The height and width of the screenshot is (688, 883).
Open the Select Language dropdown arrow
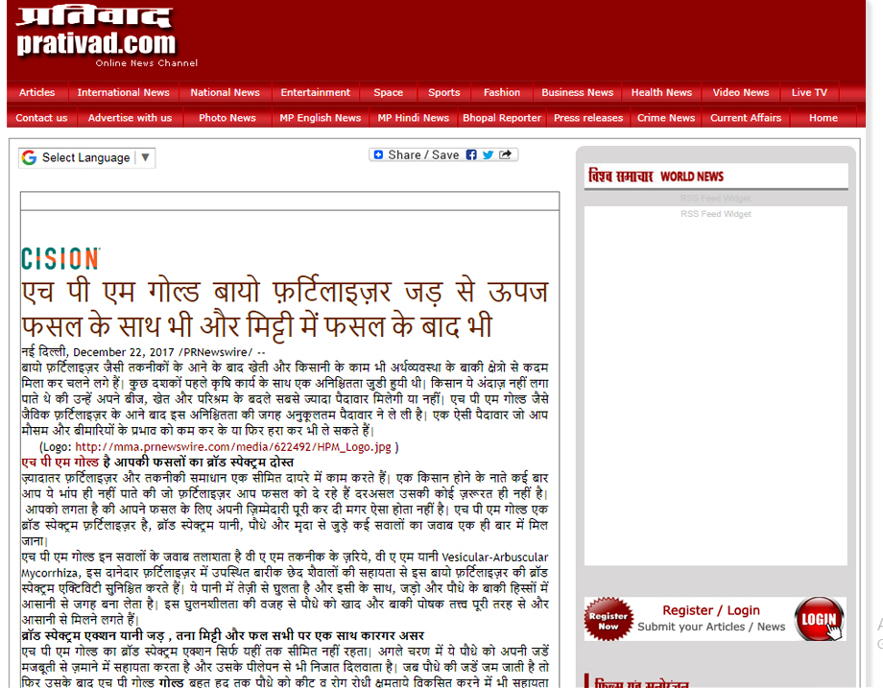coord(145,157)
